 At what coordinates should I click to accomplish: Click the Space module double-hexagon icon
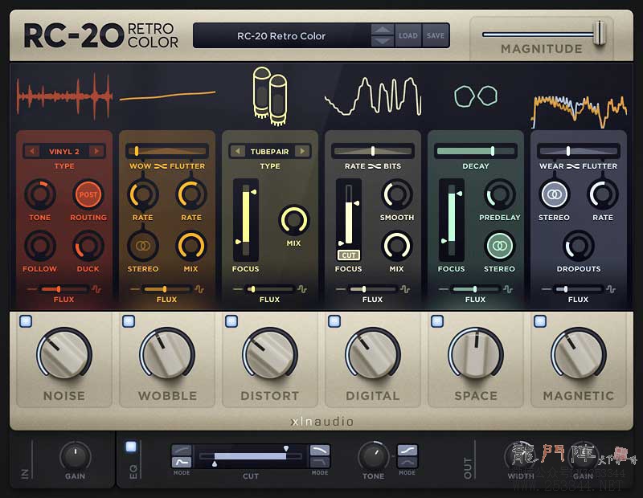coord(476,96)
